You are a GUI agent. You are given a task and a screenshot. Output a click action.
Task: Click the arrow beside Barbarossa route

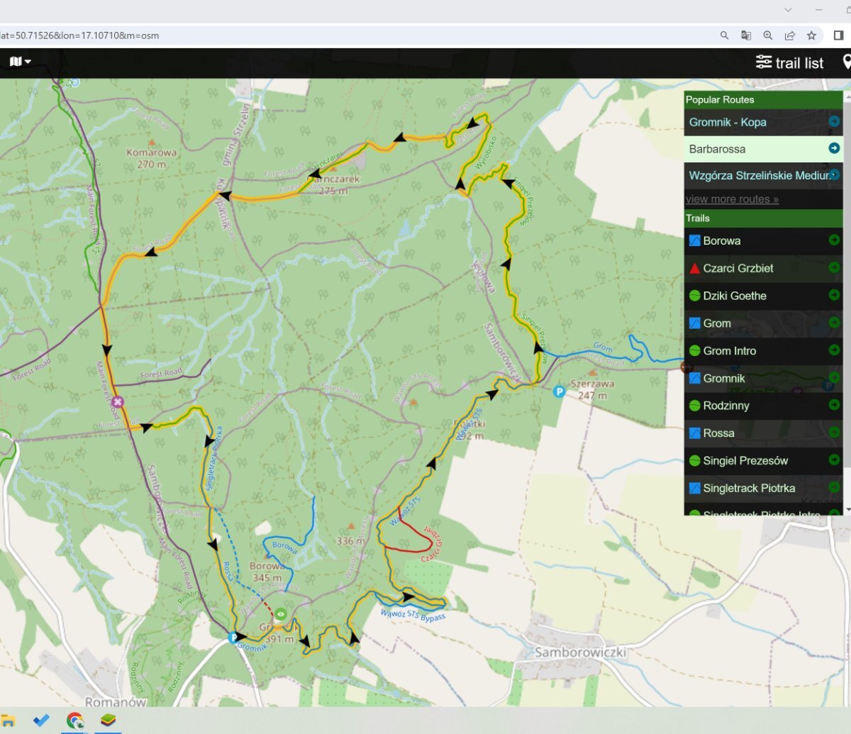[x=834, y=148]
